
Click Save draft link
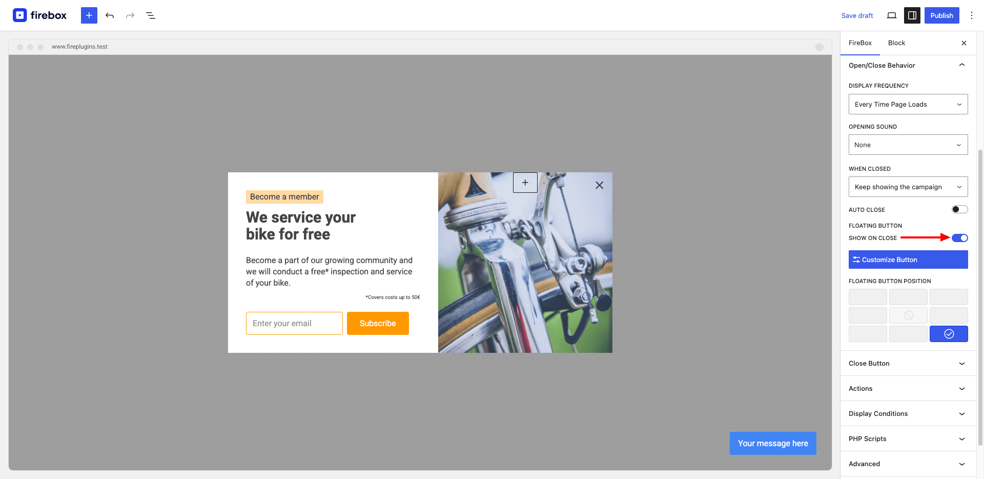pyautogui.click(x=857, y=15)
